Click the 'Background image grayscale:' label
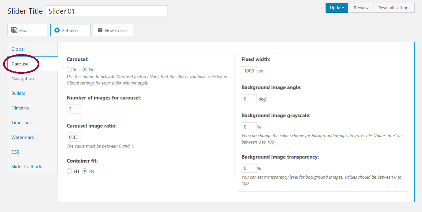 coord(276,116)
